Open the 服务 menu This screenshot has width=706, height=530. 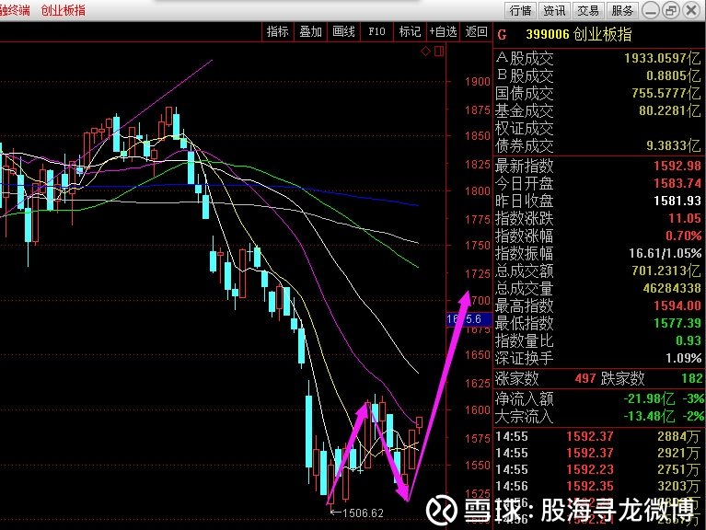(622, 10)
